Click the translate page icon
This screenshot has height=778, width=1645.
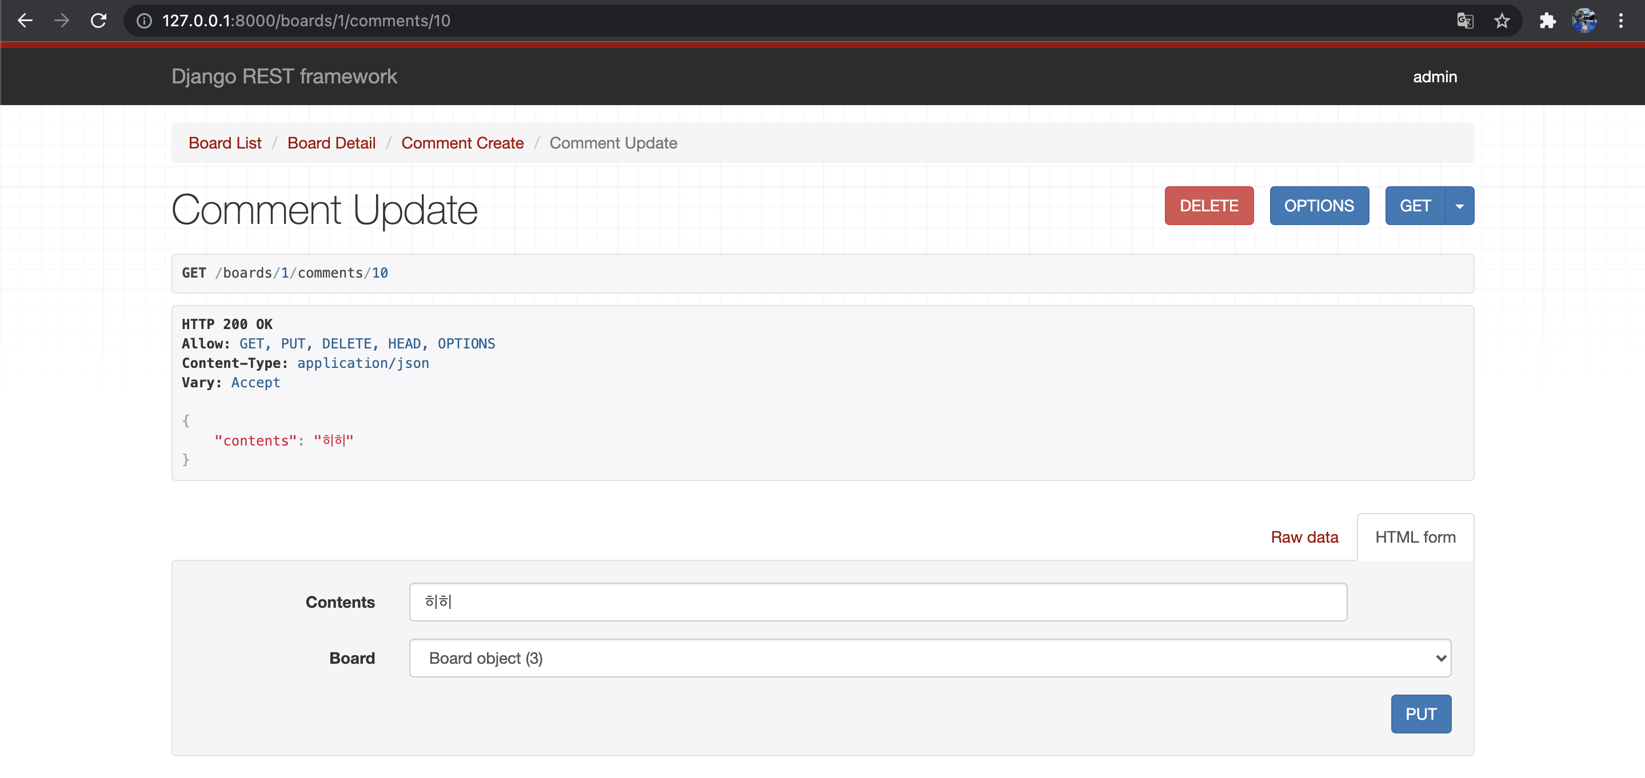(x=1465, y=21)
